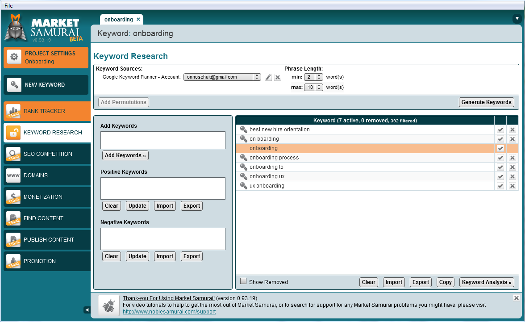Click Add Permutations button
The width and height of the screenshot is (525, 322).
coord(124,102)
